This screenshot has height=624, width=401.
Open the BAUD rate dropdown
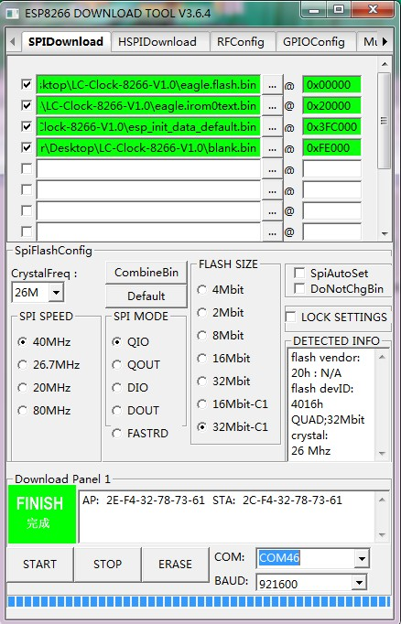click(x=359, y=583)
